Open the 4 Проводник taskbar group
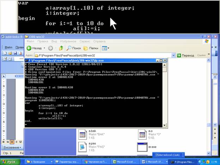This screenshot has height=165, width=220. pos(38,162)
